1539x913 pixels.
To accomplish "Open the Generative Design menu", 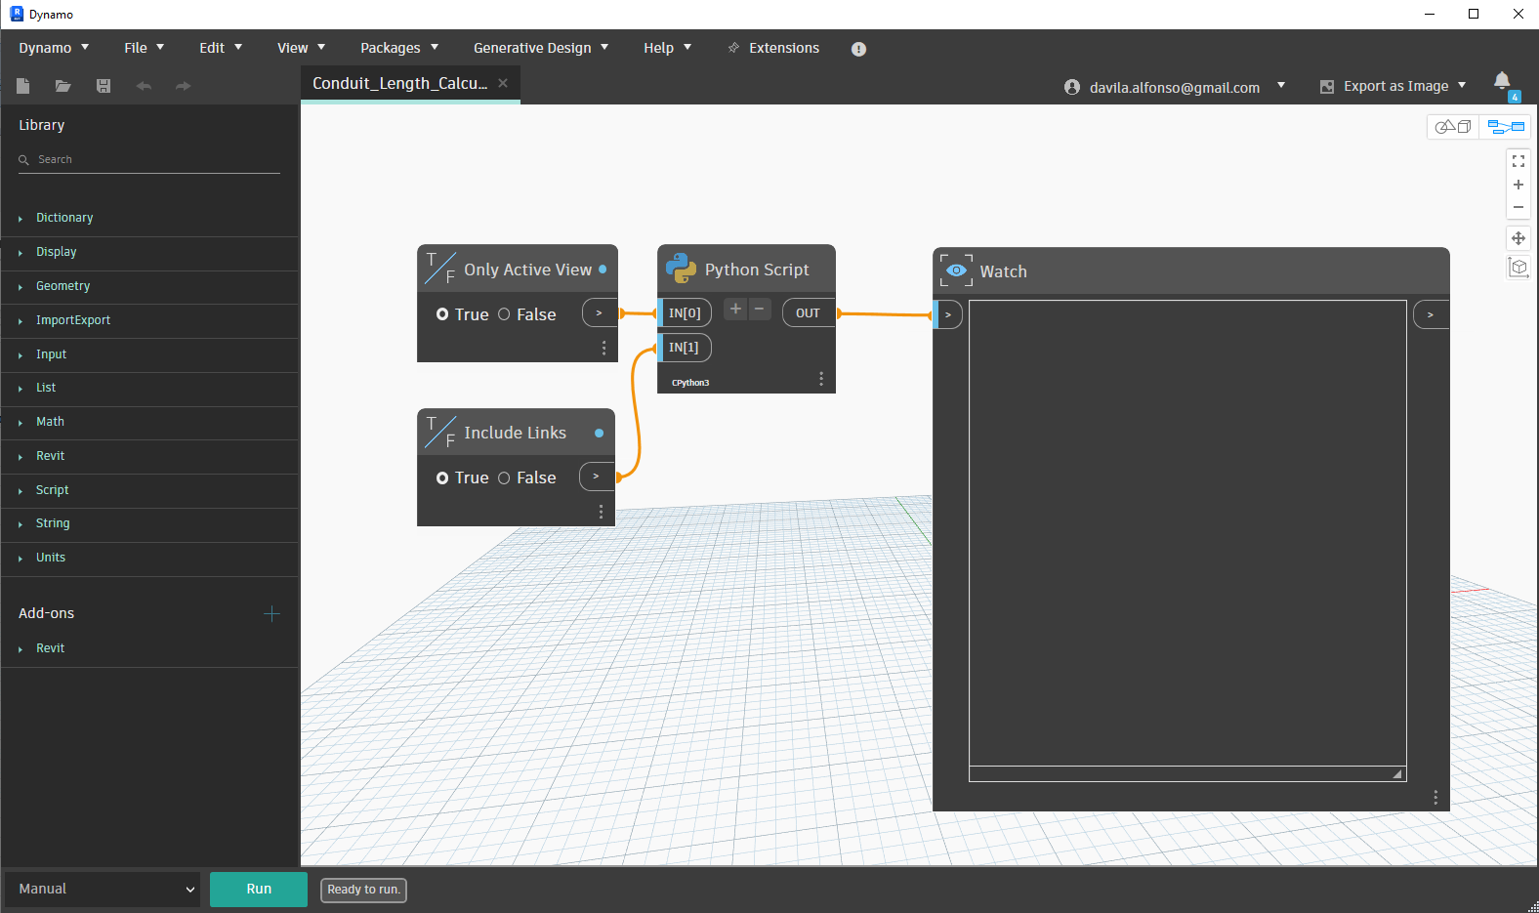I will pos(540,48).
